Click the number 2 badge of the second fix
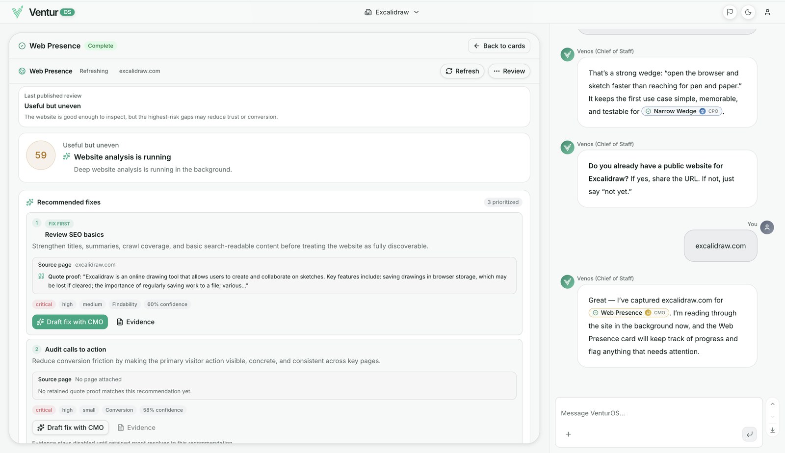The height and width of the screenshot is (453, 785). (x=37, y=350)
